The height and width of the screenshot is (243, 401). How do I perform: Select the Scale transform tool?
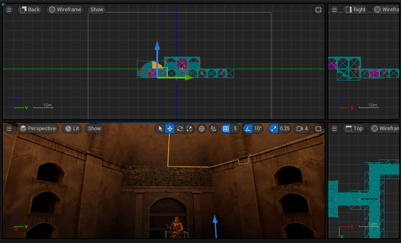click(189, 129)
